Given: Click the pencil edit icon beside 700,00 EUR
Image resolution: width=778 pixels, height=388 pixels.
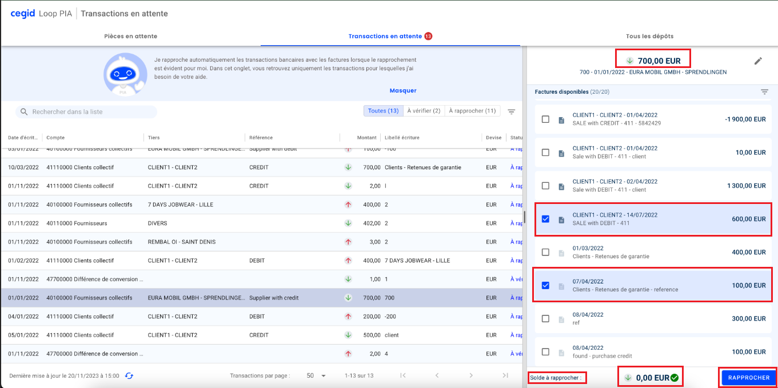Looking at the screenshot, I should tap(758, 61).
